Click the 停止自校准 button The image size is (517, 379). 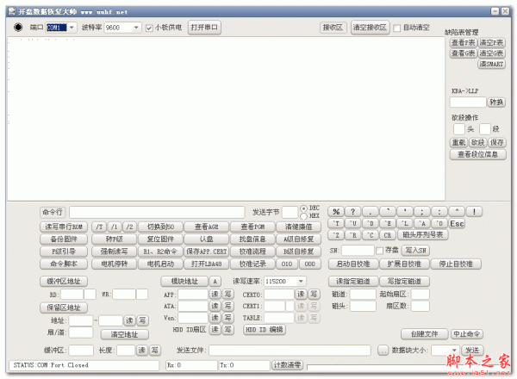[x=456, y=264]
